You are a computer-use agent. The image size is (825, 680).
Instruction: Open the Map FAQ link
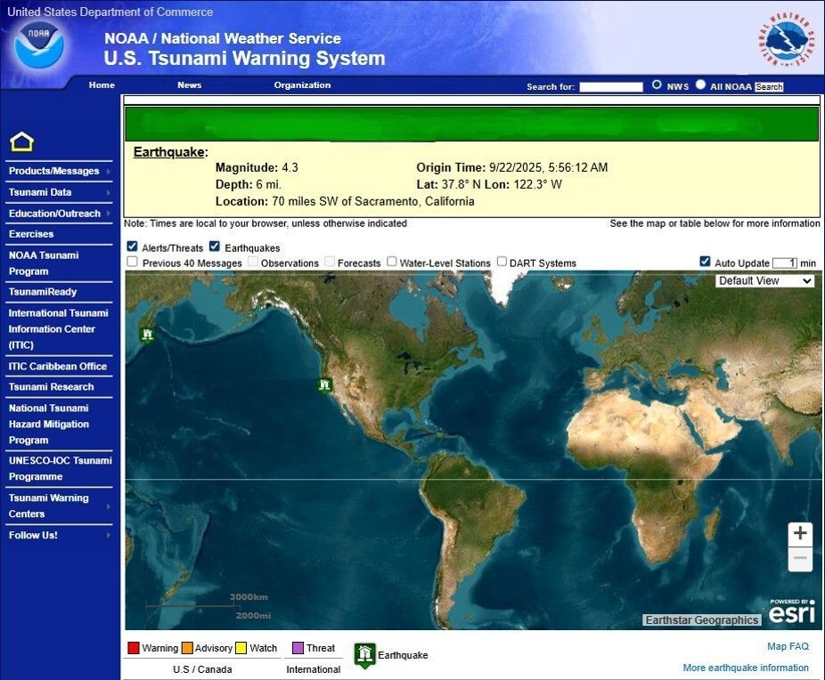tap(788, 646)
